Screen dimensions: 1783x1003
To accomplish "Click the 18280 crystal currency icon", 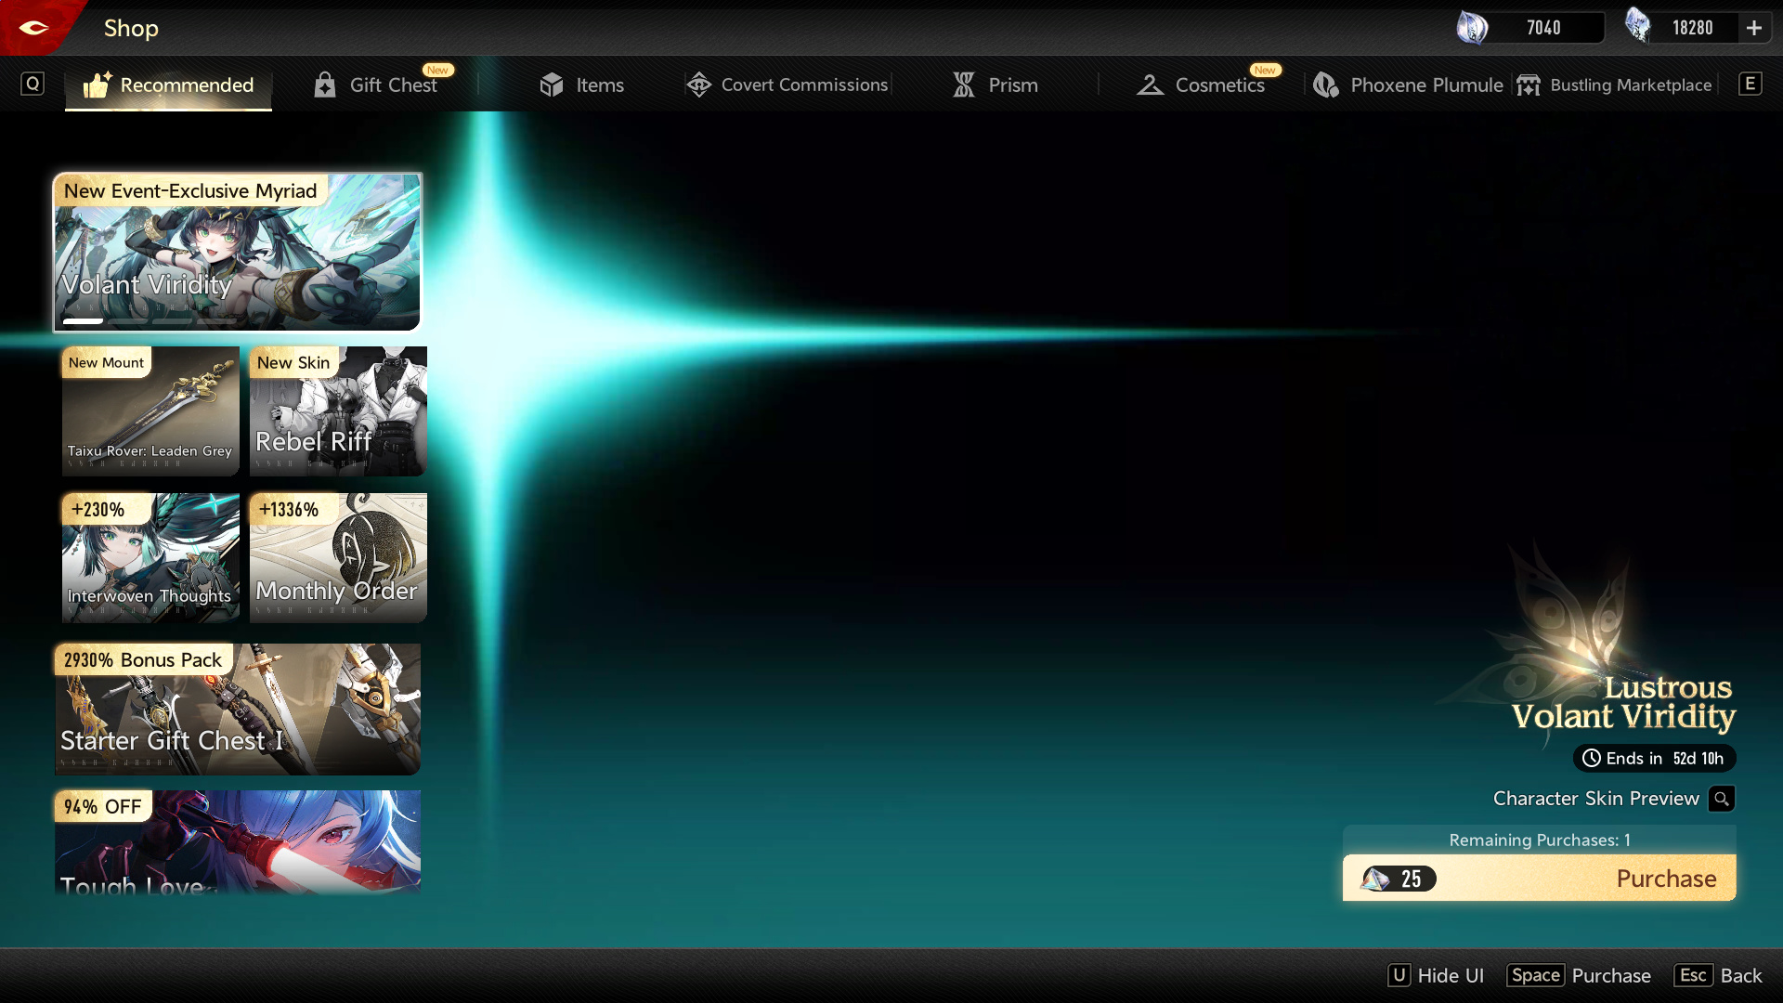I will pyautogui.click(x=1638, y=26).
